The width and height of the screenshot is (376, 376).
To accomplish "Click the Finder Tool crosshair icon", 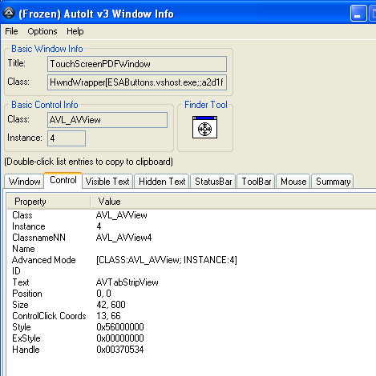I will (204, 127).
